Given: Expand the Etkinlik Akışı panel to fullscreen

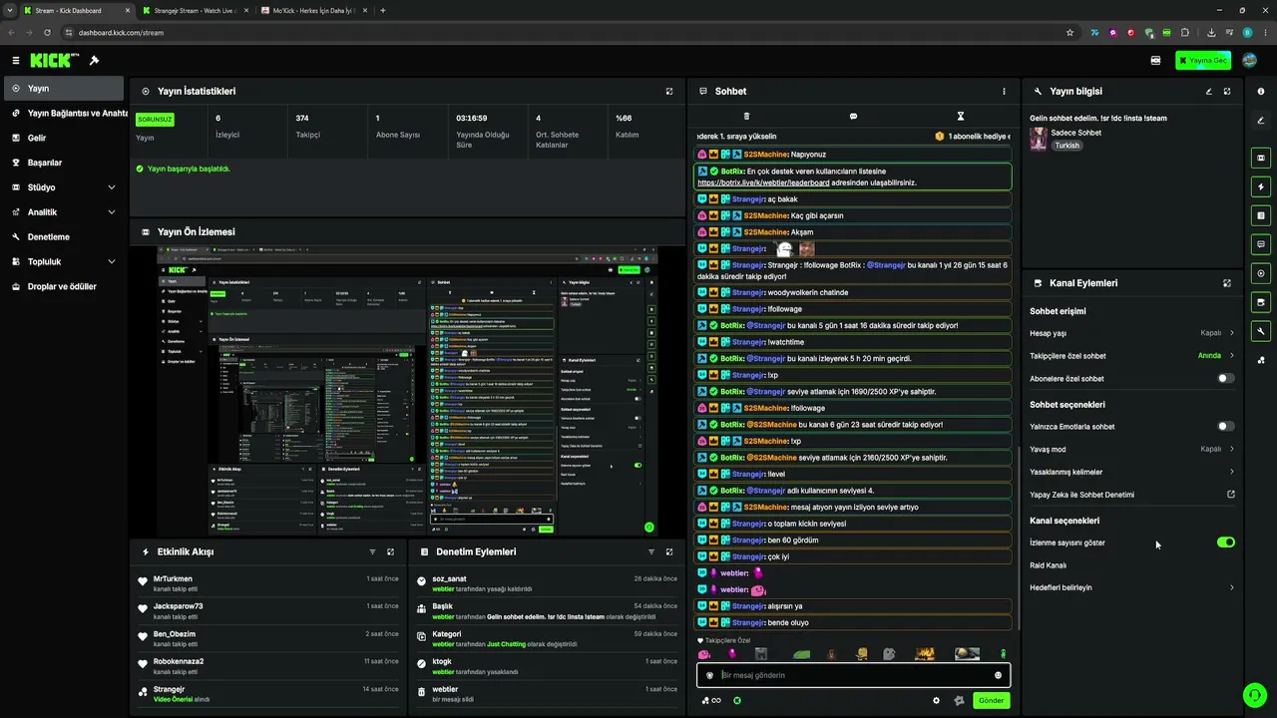Looking at the screenshot, I should coord(390,551).
